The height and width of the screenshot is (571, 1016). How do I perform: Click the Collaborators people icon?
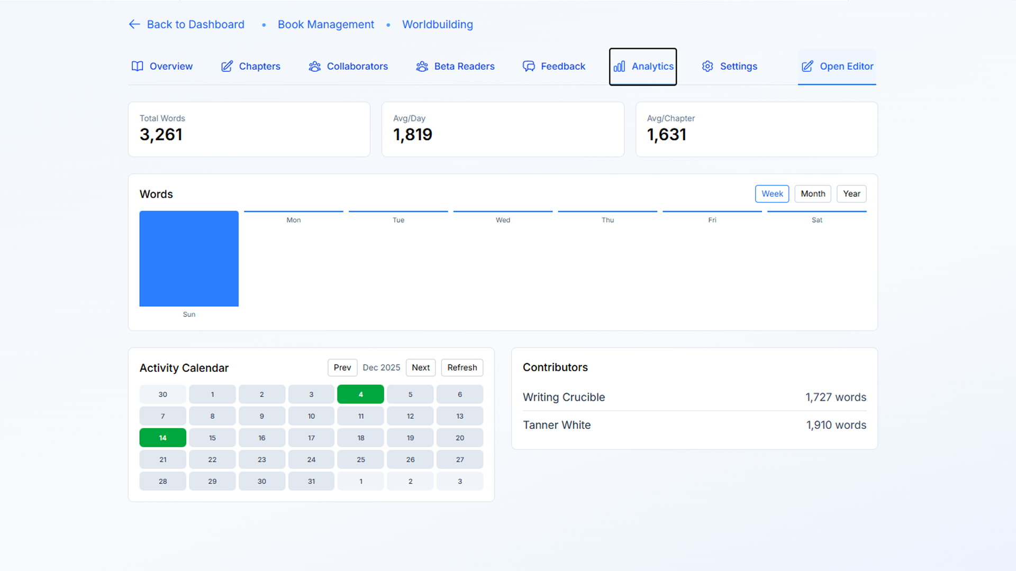pyautogui.click(x=315, y=66)
